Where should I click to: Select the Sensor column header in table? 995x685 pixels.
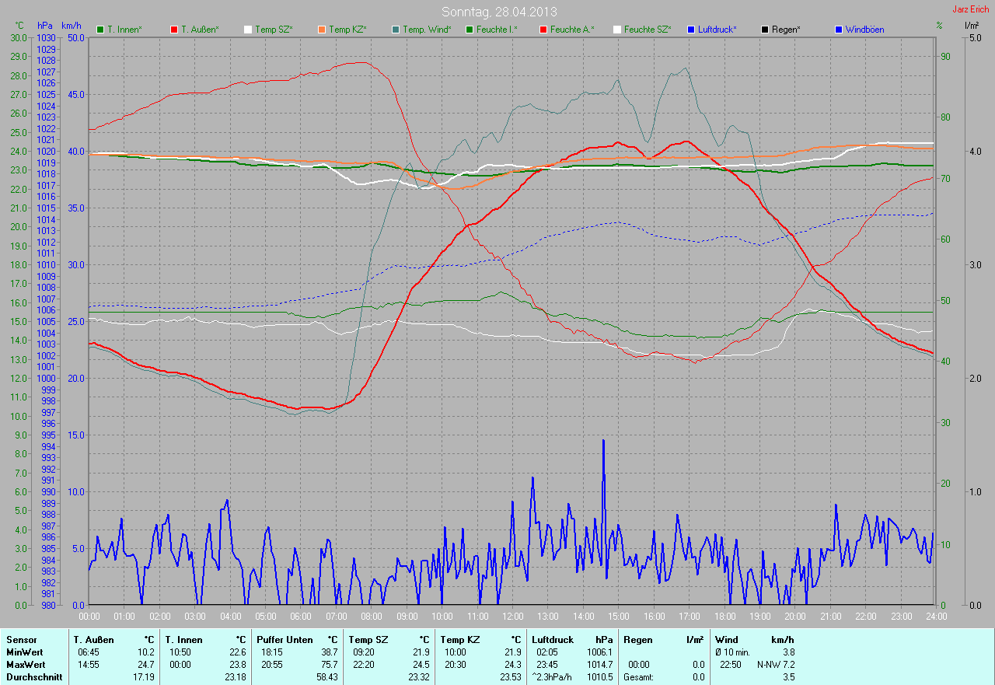pos(22,639)
